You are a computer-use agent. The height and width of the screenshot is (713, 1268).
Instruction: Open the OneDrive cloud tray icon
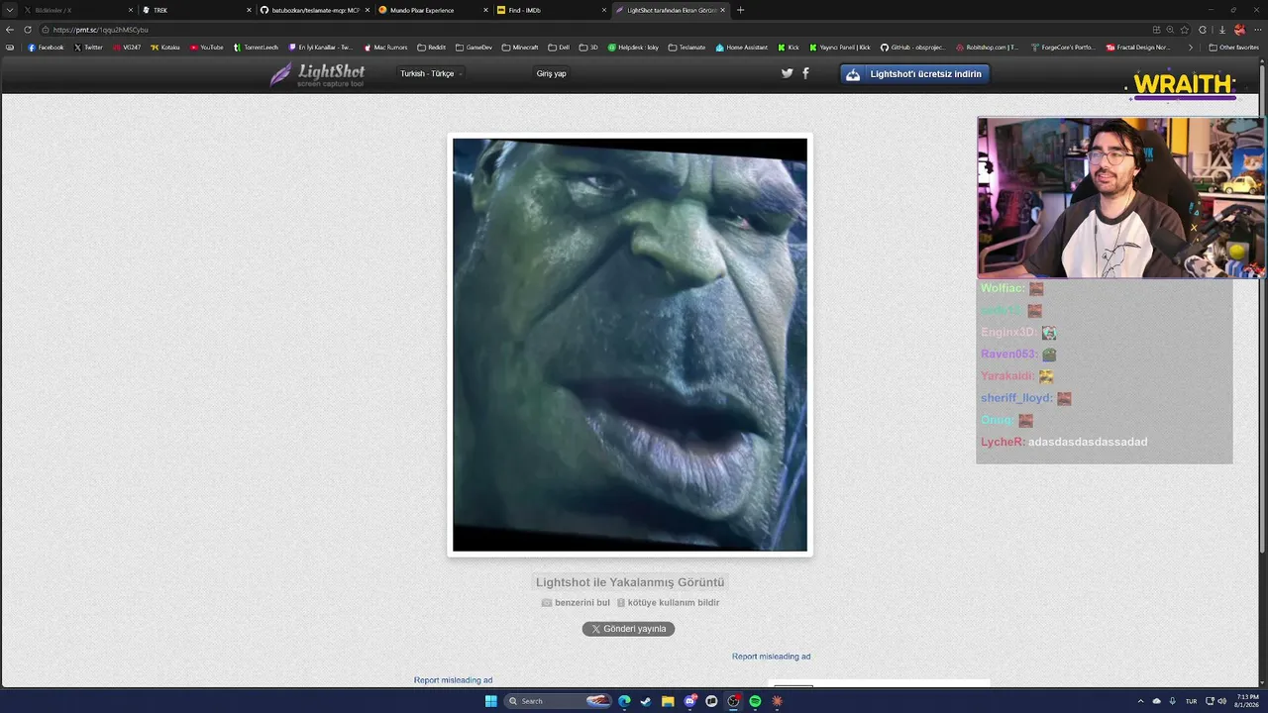pyautogui.click(x=1156, y=701)
